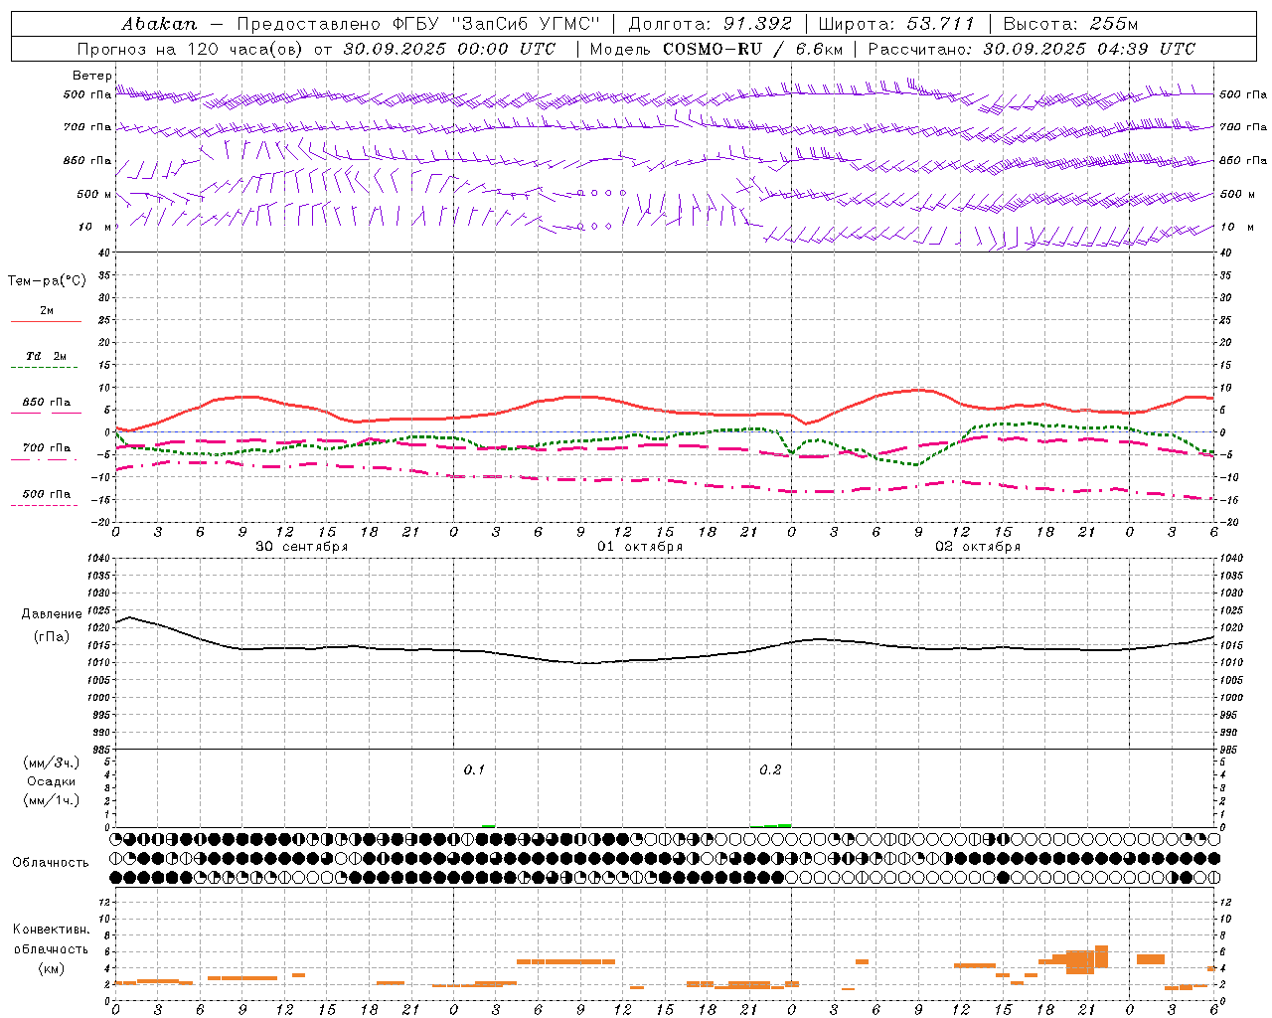Click the 'Td 2м' dew point legend entry
This screenshot has width=1272, height=1018.
click(x=47, y=356)
